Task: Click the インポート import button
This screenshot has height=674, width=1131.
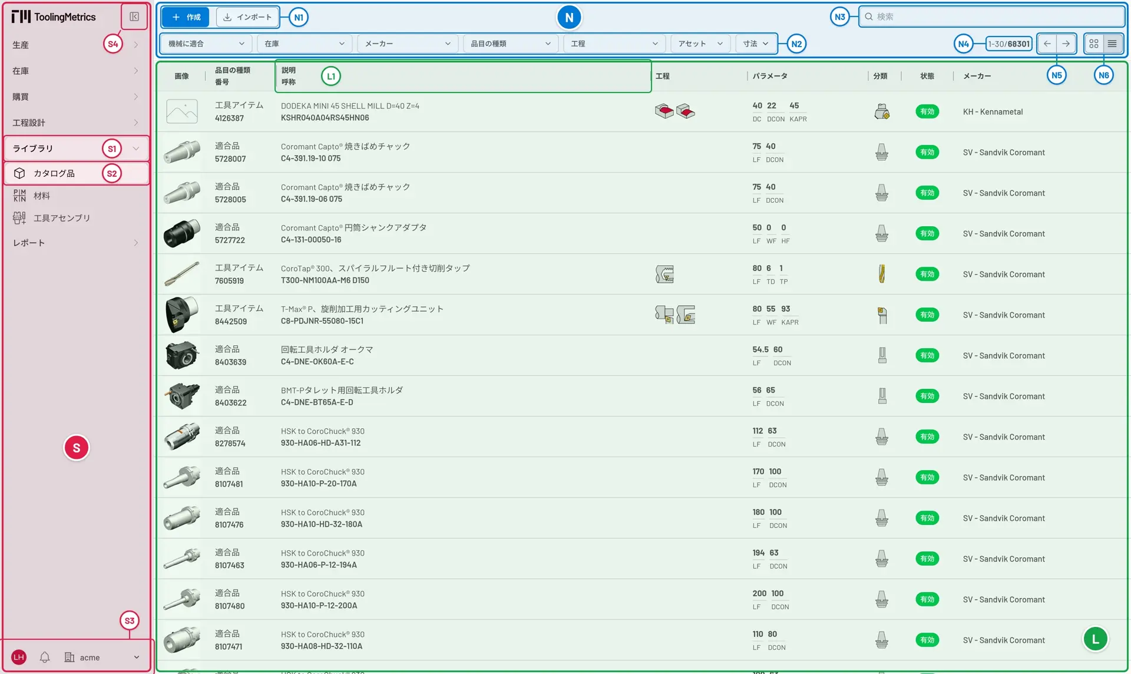Action: [x=247, y=17]
